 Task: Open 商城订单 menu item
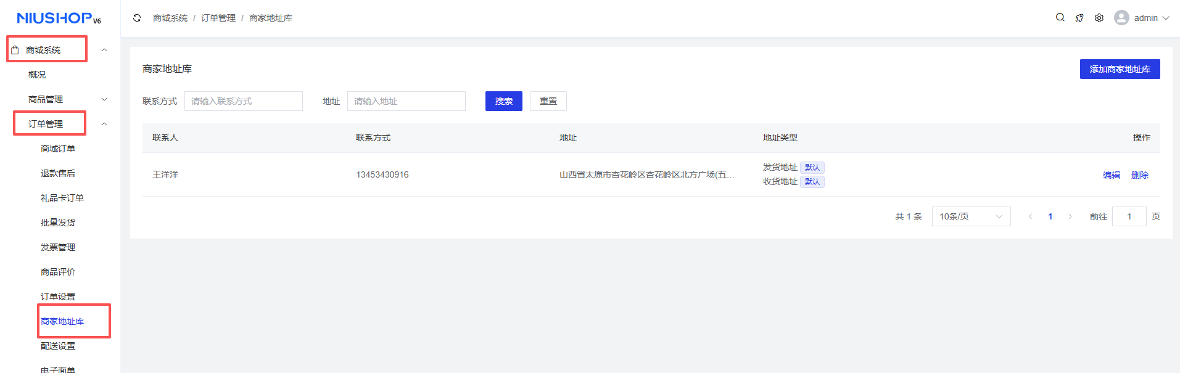point(58,149)
